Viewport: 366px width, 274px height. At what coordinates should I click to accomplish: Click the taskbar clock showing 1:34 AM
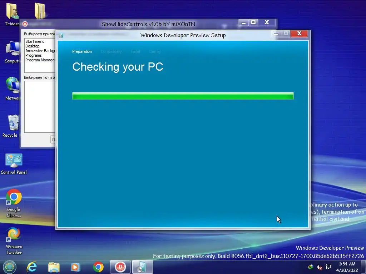pyautogui.click(x=347, y=267)
